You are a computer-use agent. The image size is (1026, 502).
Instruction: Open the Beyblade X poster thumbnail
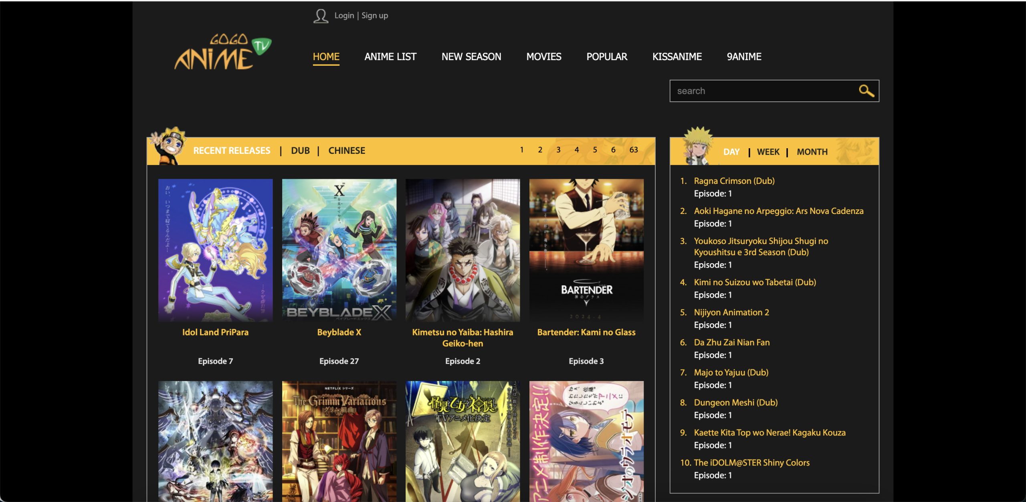(x=339, y=250)
